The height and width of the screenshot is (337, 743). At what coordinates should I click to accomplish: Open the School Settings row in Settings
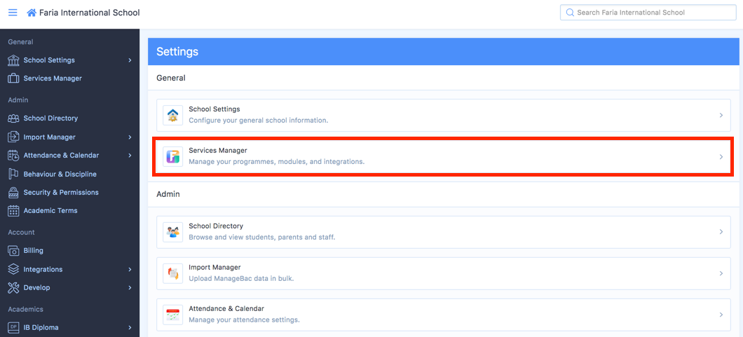442,115
